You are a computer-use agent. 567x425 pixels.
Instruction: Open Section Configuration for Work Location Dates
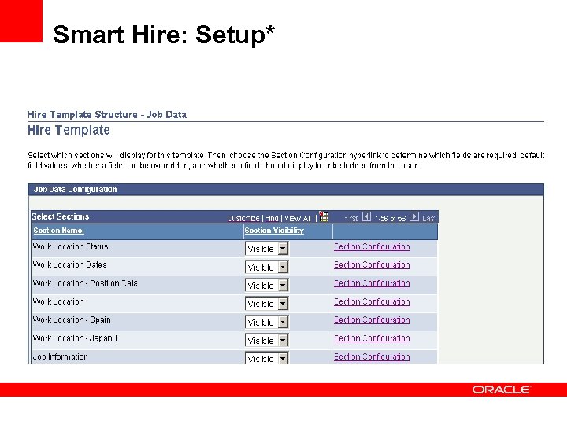click(x=372, y=265)
